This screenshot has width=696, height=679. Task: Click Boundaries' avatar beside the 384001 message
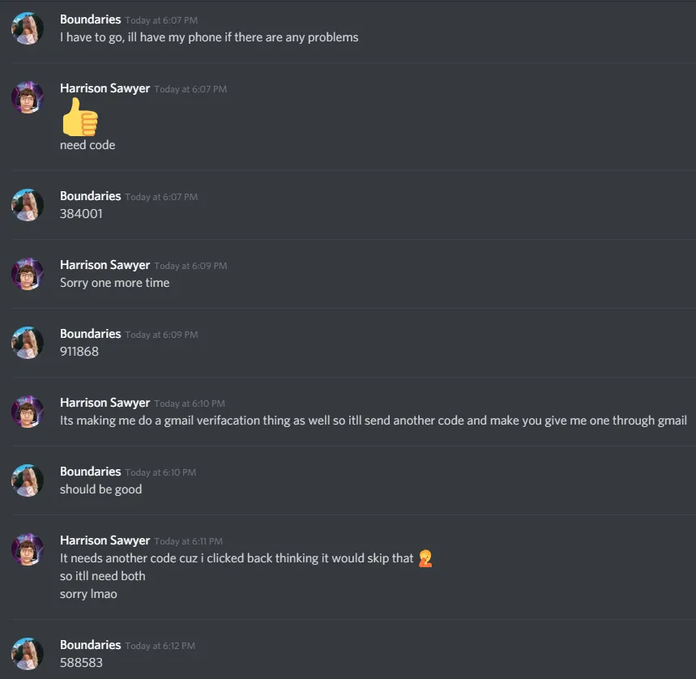[28, 205]
